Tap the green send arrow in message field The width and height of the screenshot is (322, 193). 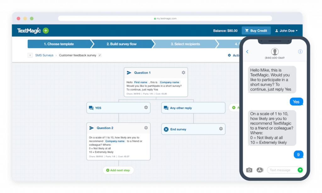point(300,170)
